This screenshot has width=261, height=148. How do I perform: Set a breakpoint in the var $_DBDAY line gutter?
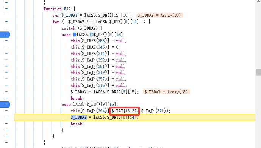click(6, 15)
